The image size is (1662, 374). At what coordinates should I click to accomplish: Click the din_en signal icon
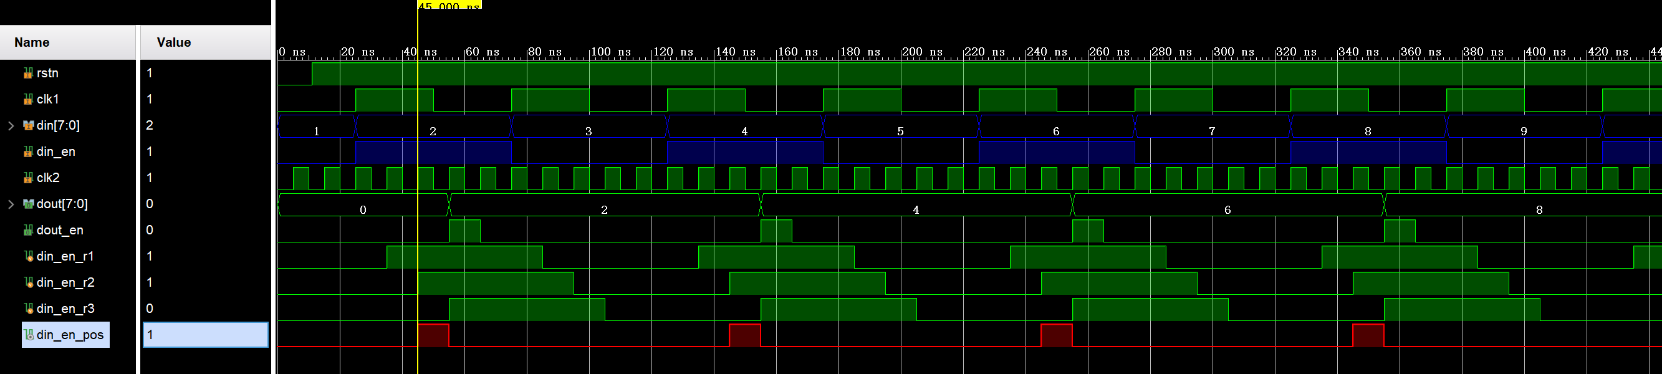tap(28, 151)
